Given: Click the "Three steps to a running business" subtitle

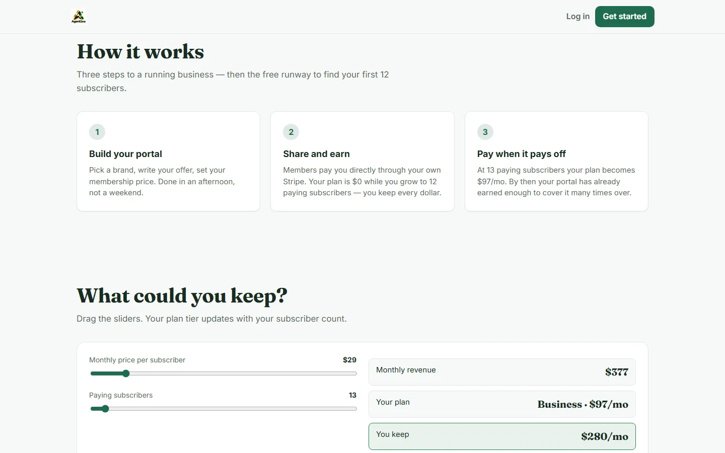Looking at the screenshot, I should pyautogui.click(x=233, y=81).
